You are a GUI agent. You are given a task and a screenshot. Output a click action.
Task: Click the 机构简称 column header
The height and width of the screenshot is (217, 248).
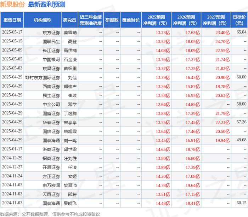[x=43, y=20]
